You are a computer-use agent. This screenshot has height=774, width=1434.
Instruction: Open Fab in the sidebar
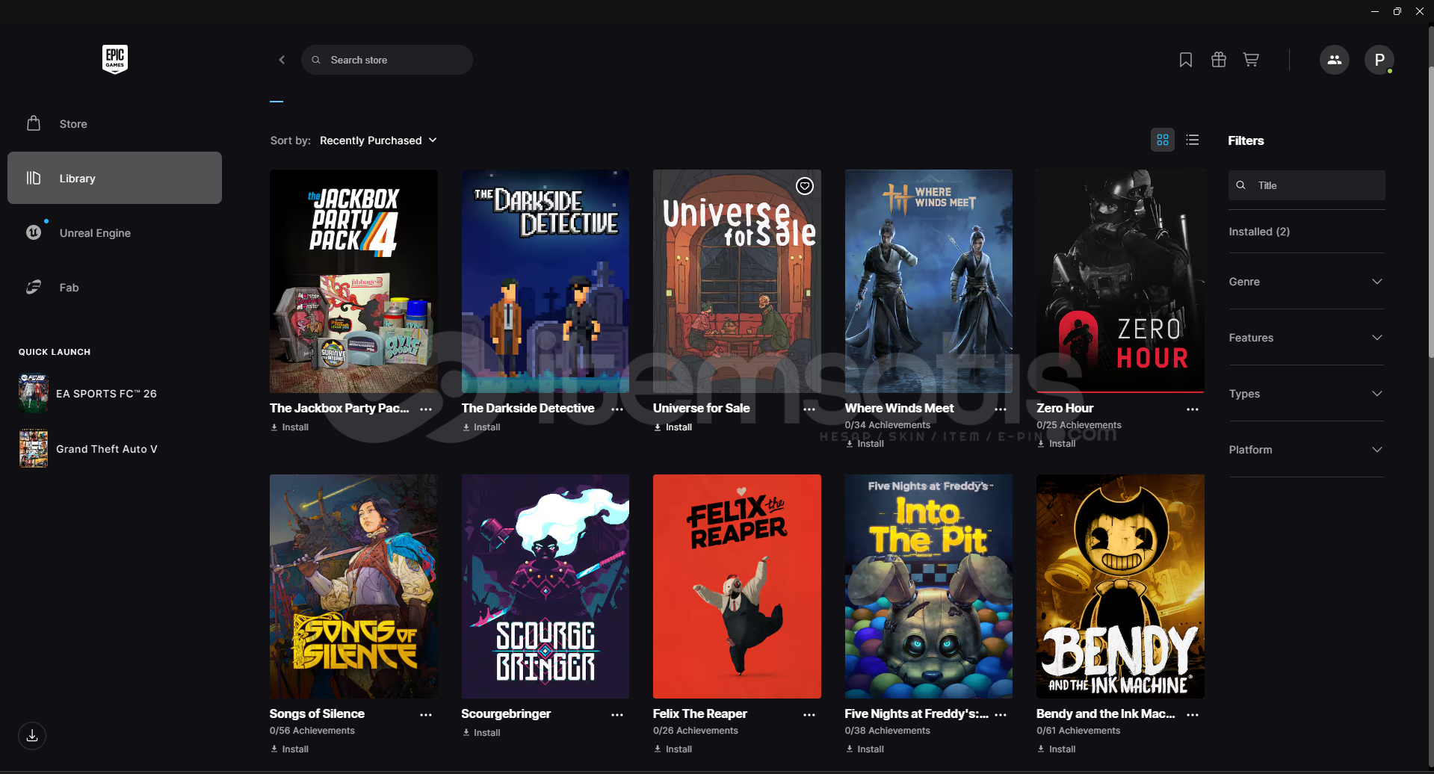coord(114,288)
